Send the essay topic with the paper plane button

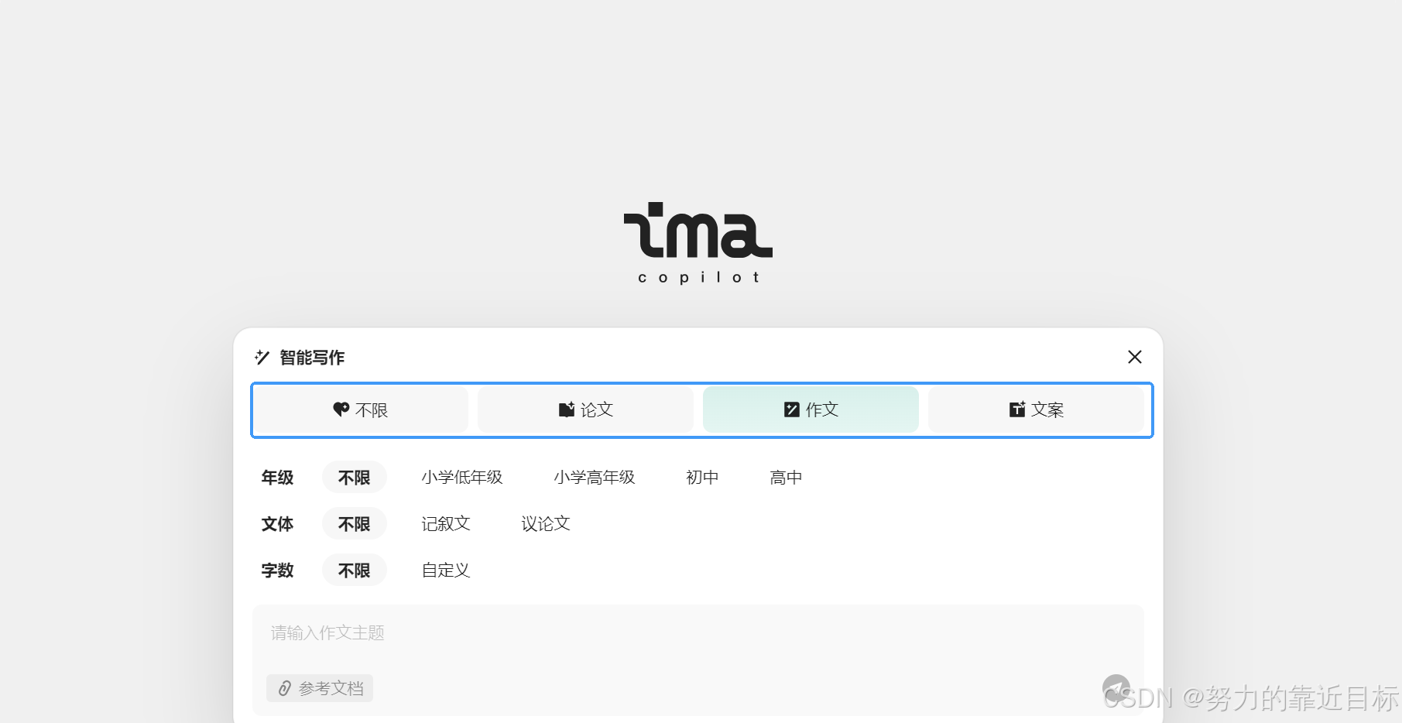pyautogui.click(x=1116, y=688)
